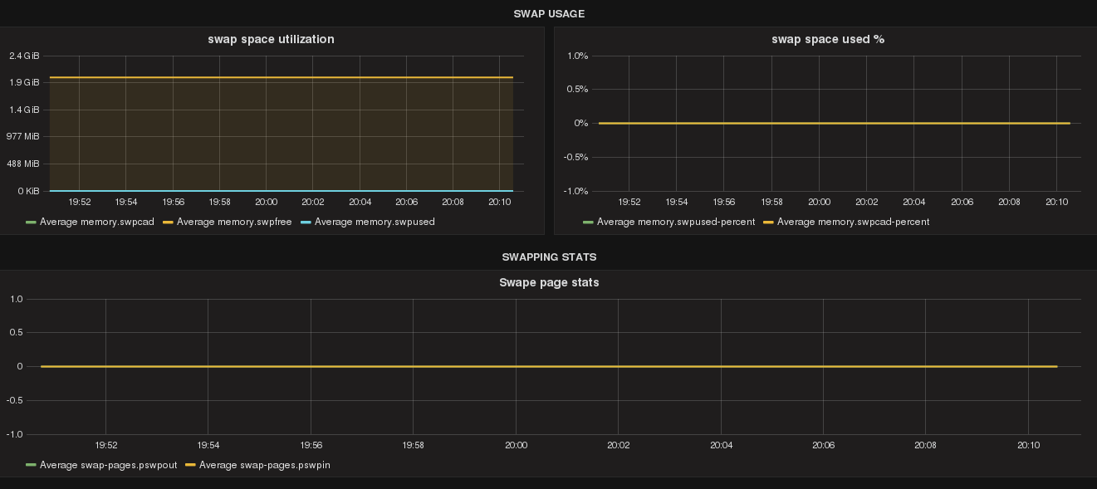Open the swap space used % panel title menu

point(828,39)
